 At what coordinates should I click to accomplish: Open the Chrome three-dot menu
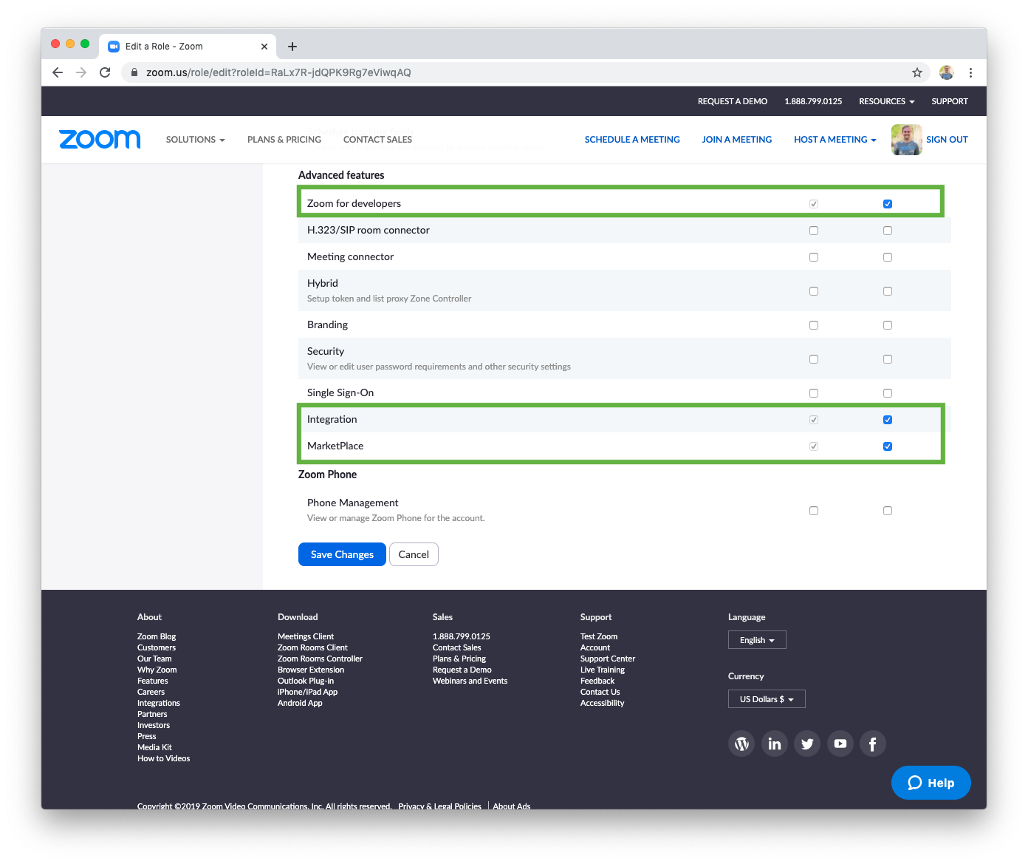click(x=970, y=72)
